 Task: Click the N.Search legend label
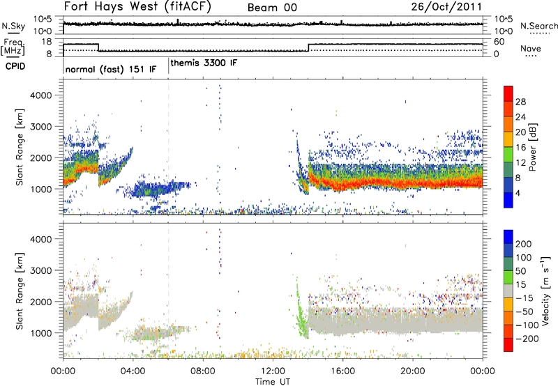click(x=539, y=26)
